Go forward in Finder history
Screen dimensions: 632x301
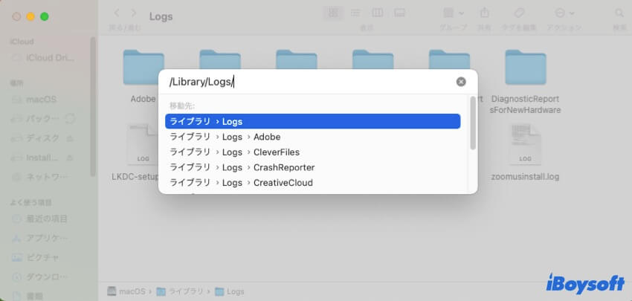click(134, 13)
